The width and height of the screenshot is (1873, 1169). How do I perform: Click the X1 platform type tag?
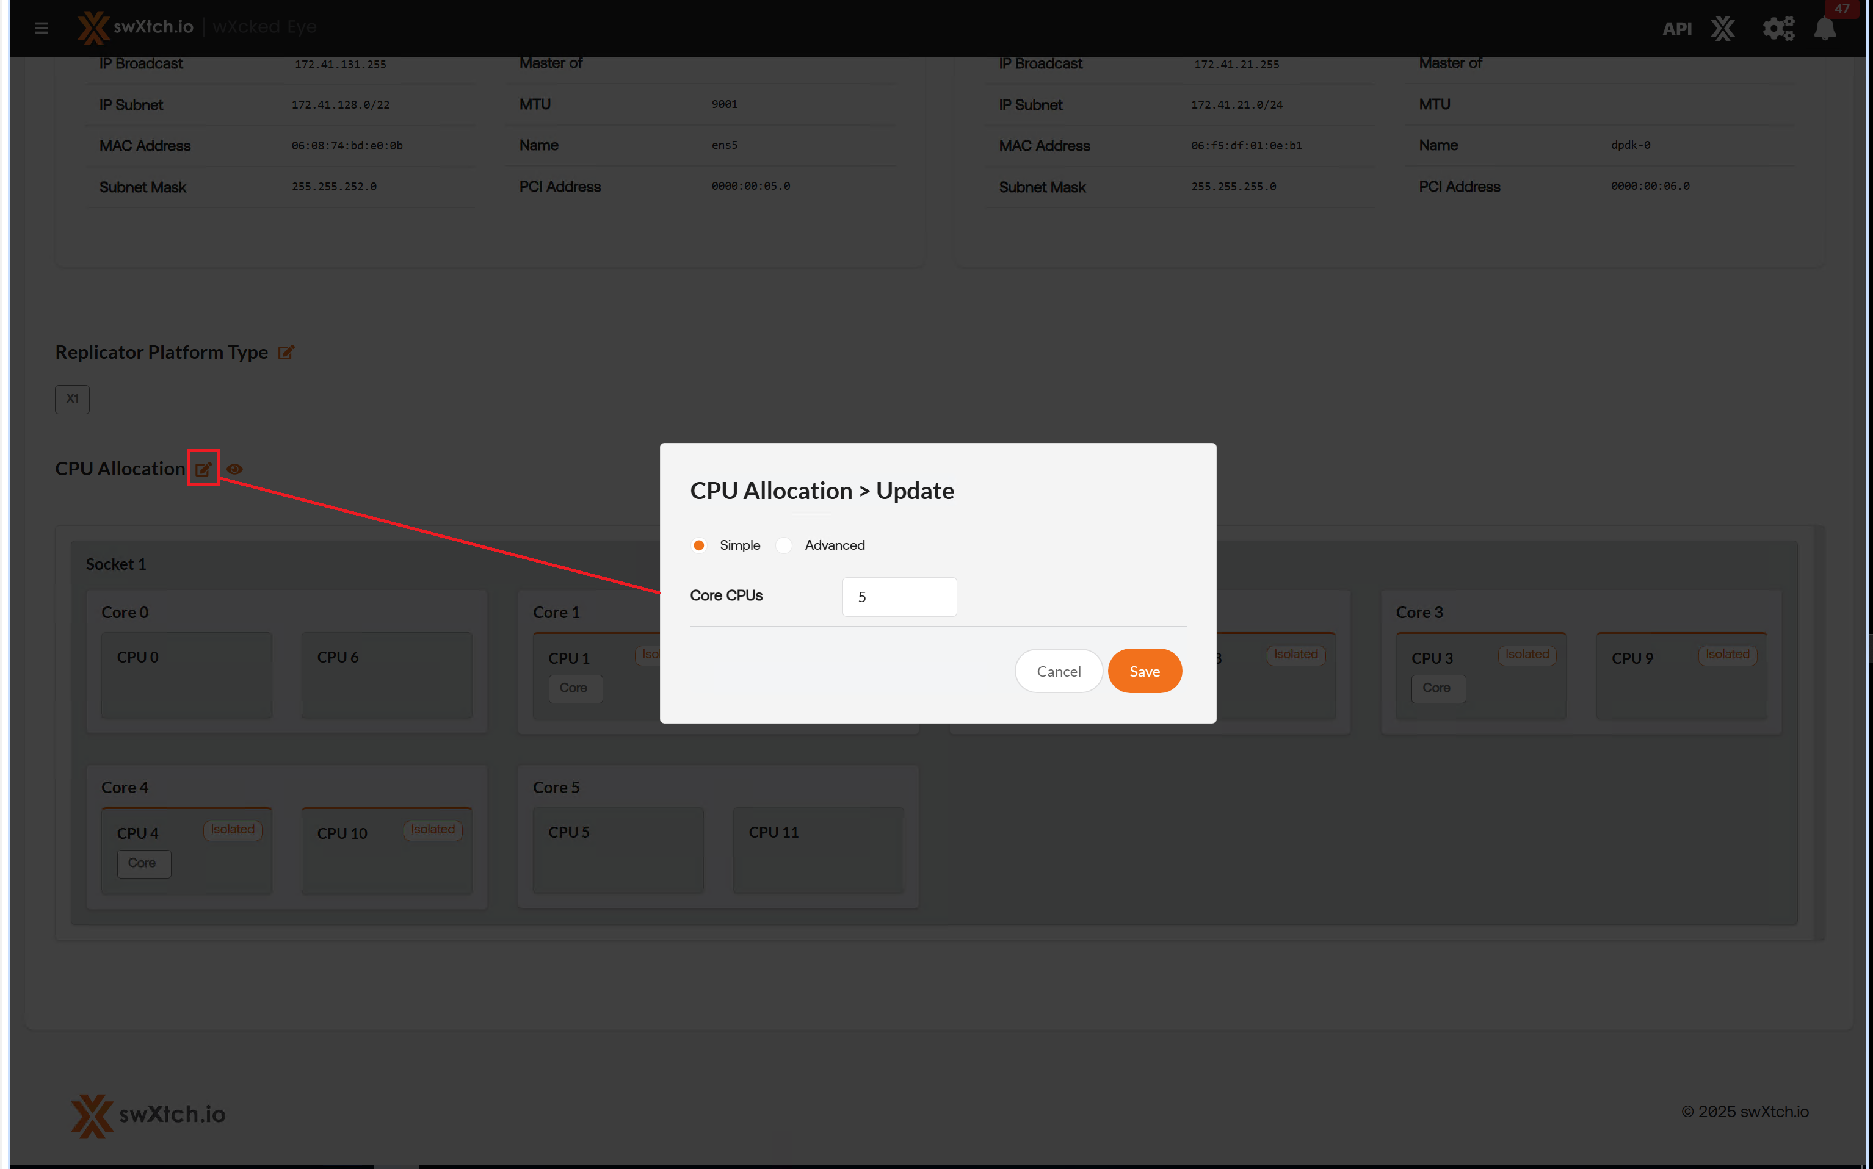point(72,399)
